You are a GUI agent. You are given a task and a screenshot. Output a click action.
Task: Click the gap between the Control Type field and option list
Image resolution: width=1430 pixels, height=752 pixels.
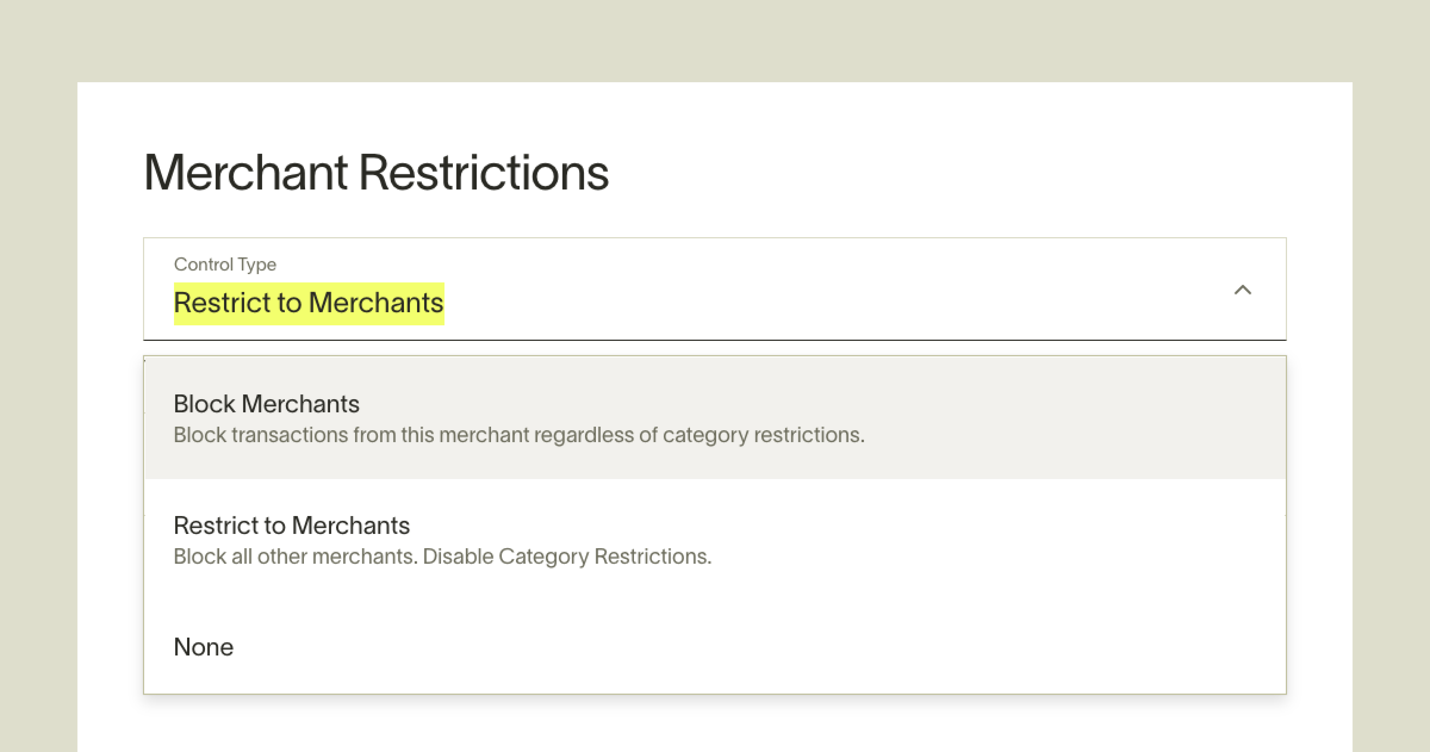point(715,348)
